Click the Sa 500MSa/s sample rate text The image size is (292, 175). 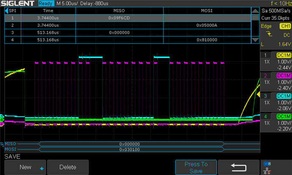pyautogui.click(x=276, y=11)
